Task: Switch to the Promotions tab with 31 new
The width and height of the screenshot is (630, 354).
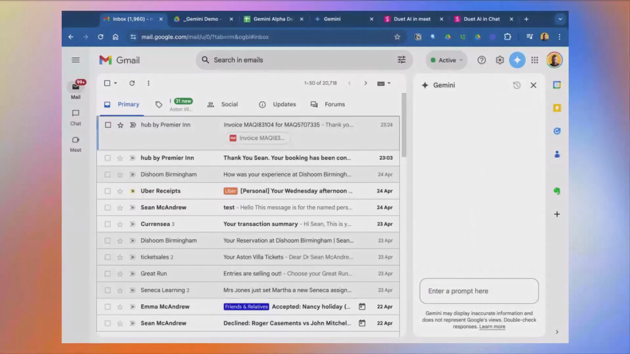Action: [x=175, y=105]
